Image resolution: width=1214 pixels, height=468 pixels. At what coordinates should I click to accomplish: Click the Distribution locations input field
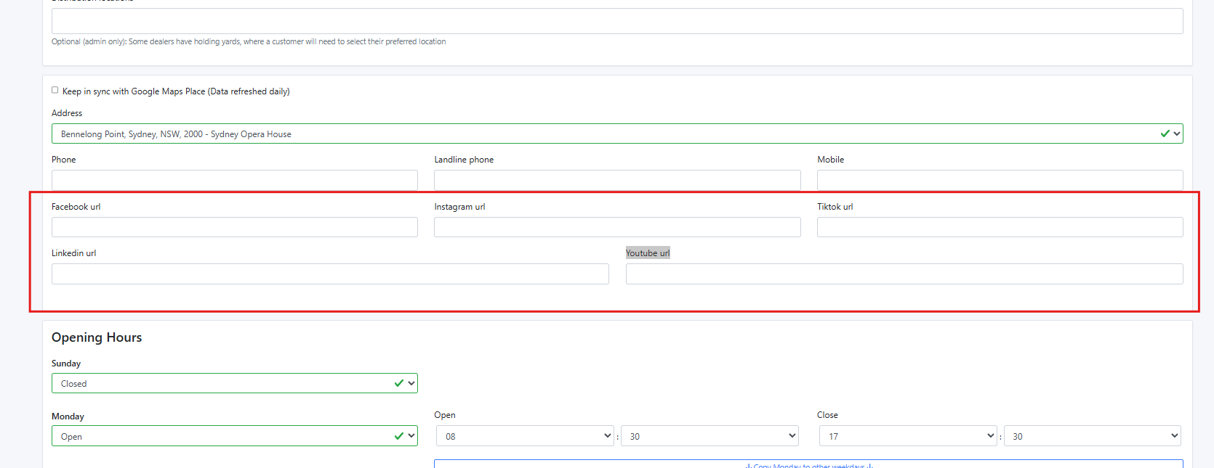click(617, 21)
